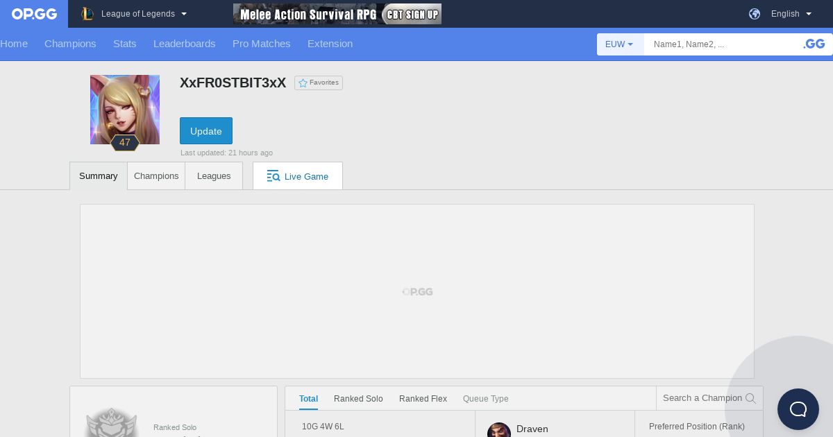Open Leaderboards page

coord(185,44)
